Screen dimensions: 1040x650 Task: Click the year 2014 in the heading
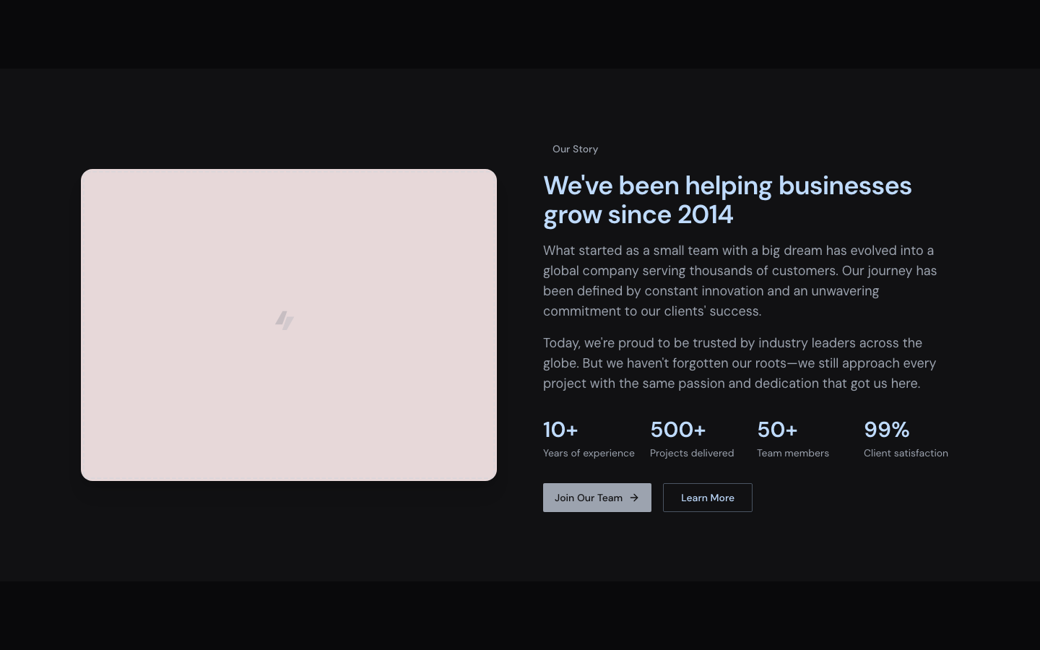coord(705,214)
